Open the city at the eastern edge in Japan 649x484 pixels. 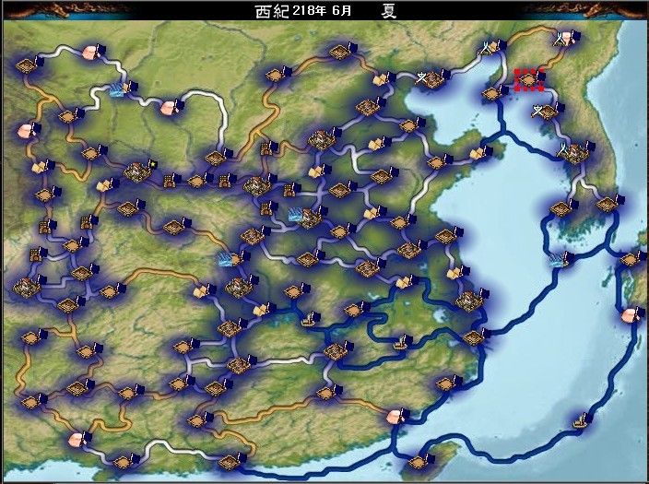(x=630, y=260)
